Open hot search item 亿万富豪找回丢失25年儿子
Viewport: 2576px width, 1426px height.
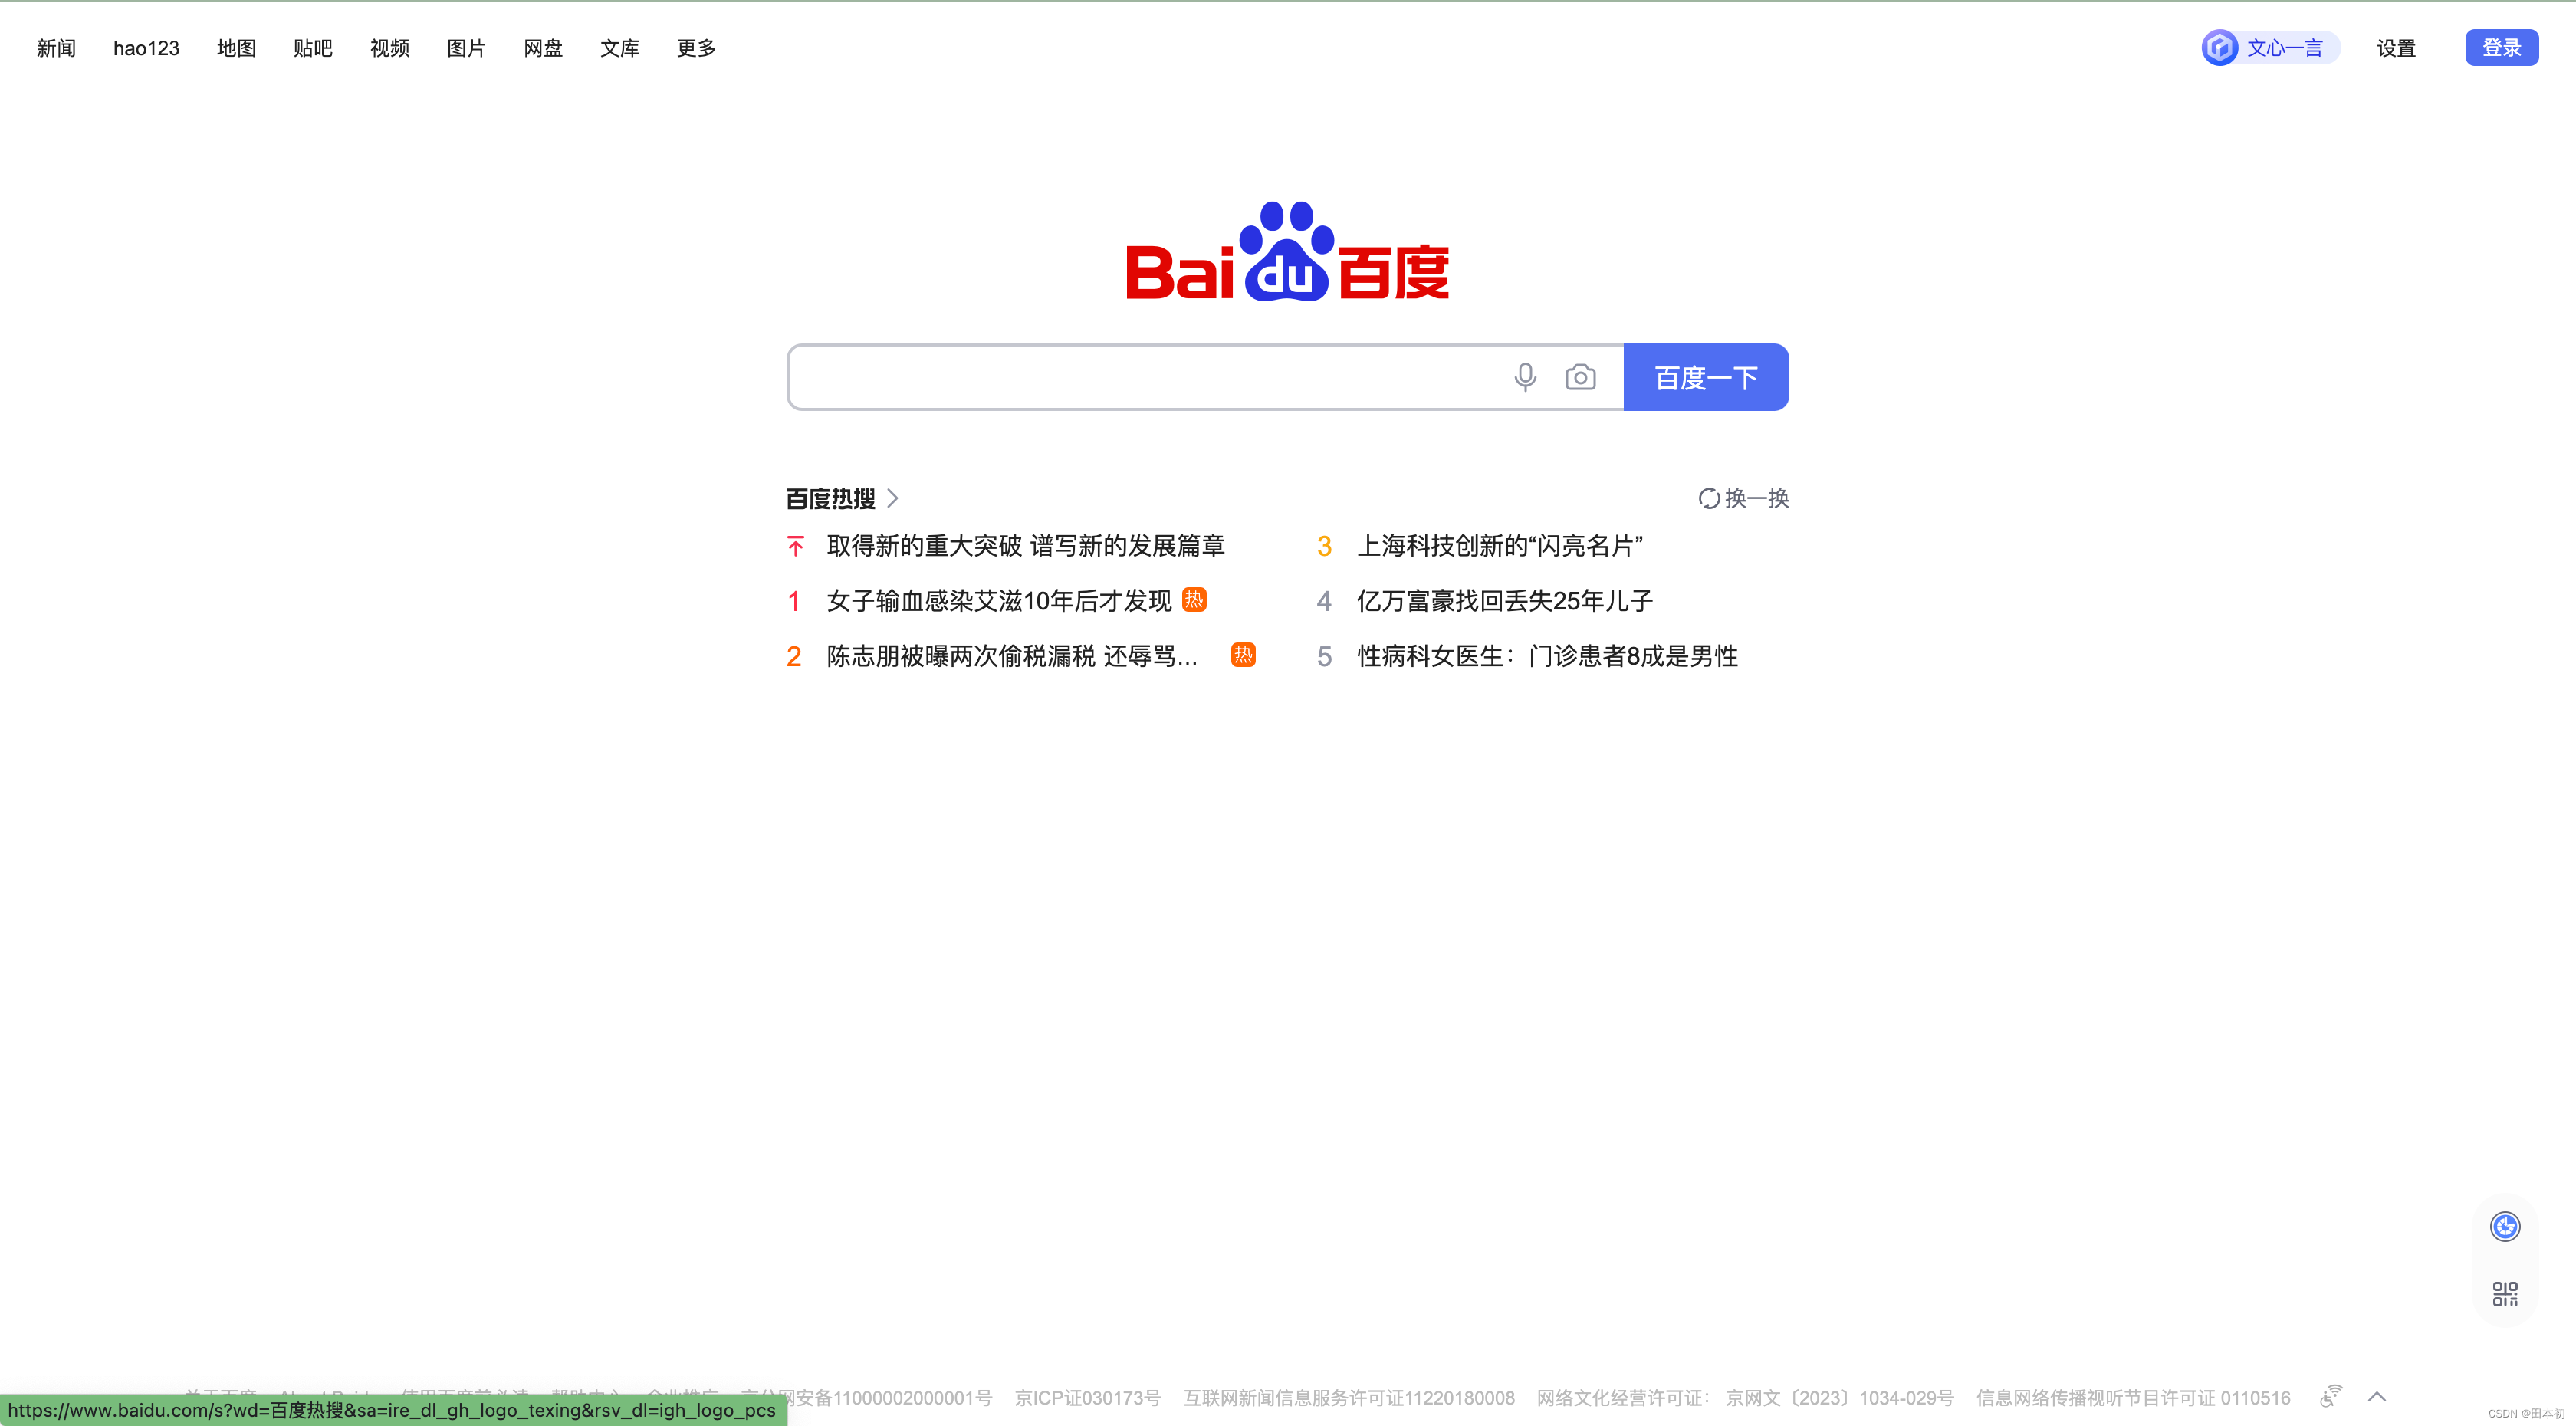pyautogui.click(x=1504, y=601)
